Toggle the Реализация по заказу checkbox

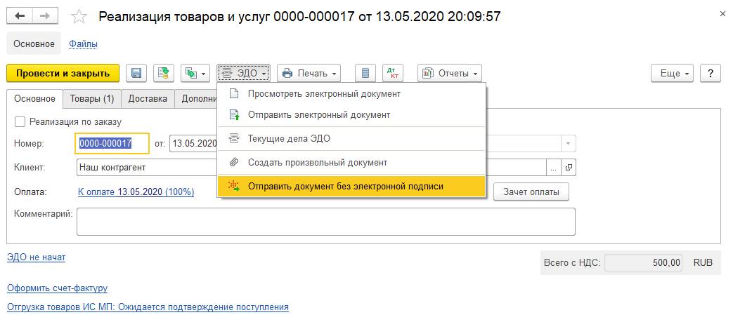coord(20,121)
